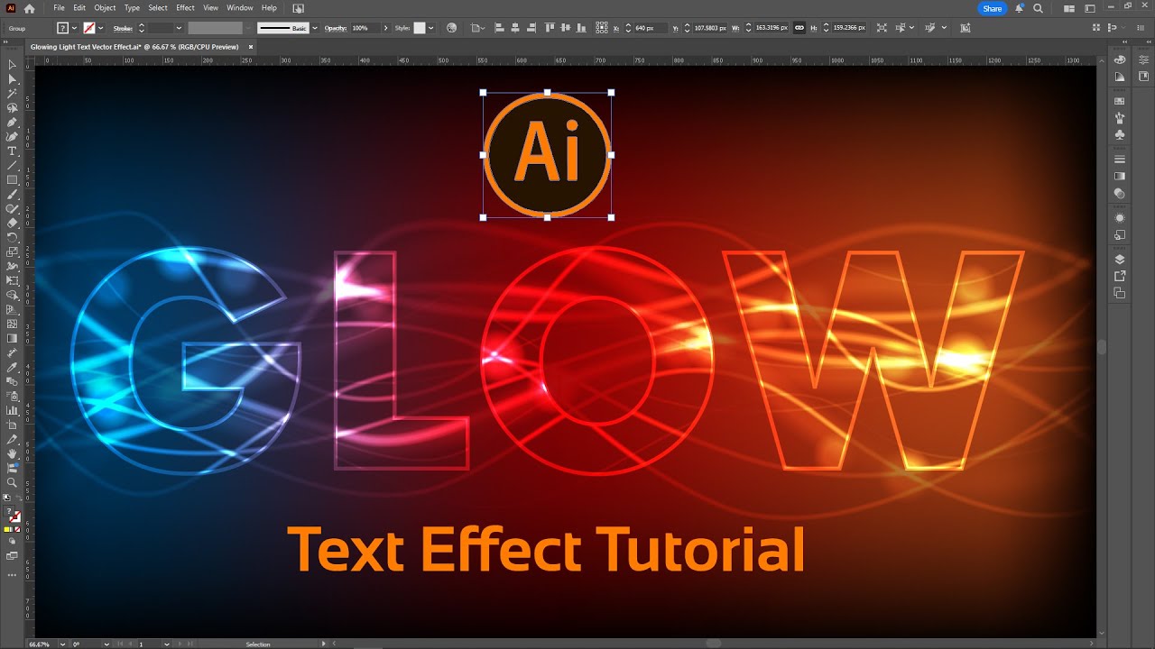Select the Lasso tool
The width and height of the screenshot is (1155, 649).
12,108
